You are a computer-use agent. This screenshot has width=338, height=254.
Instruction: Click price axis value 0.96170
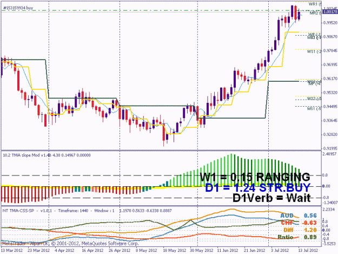330,79
